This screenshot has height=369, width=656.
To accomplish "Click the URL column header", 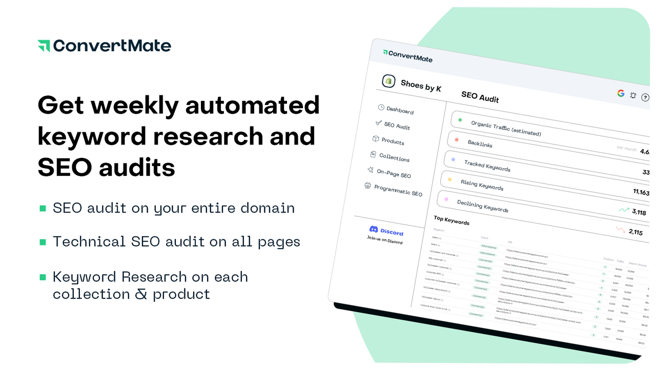I will point(510,242).
